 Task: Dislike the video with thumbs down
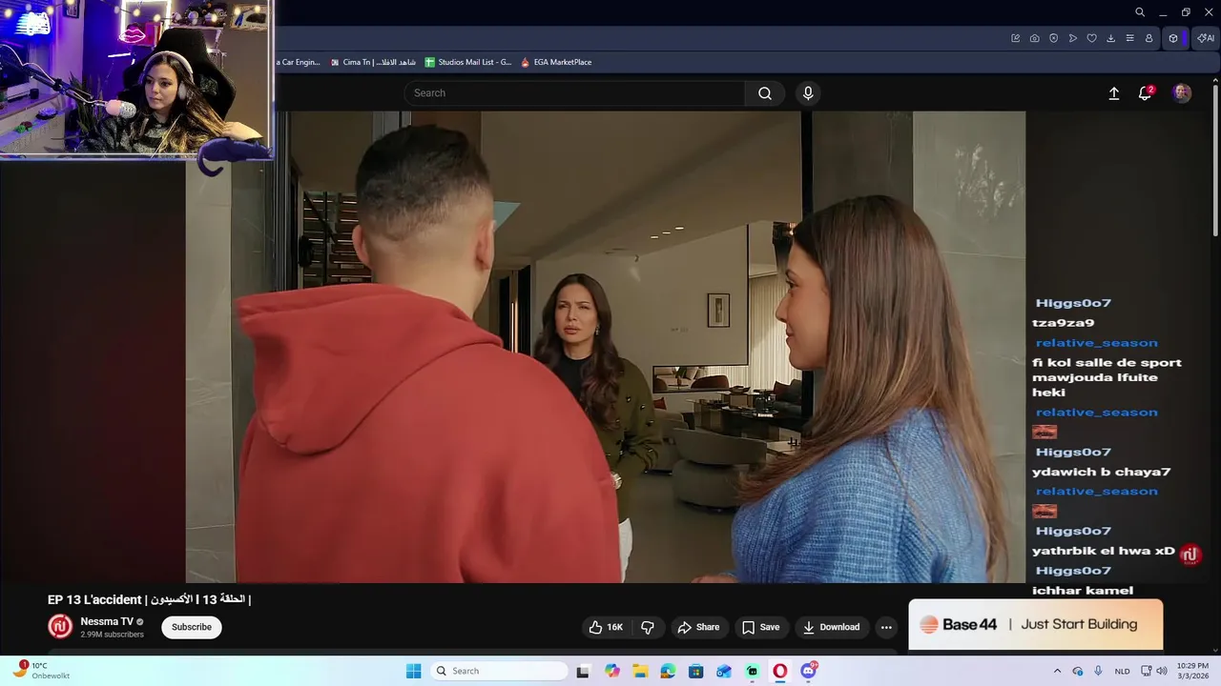648,627
